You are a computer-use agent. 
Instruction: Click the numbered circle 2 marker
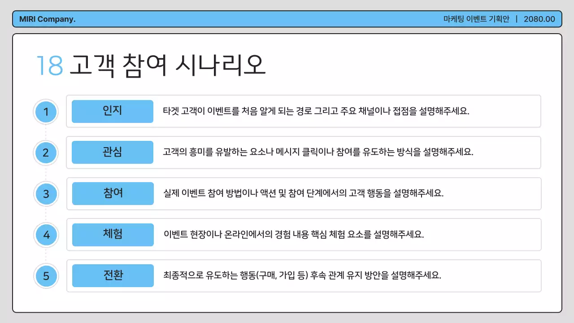point(46,153)
